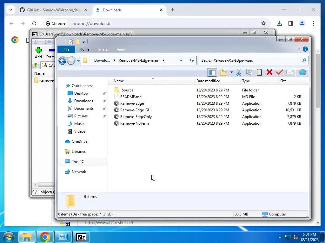Open folder options icon dropdown arrow
The width and height of the screenshot is (325, 243).
pyautogui.click(x=231, y=72)
